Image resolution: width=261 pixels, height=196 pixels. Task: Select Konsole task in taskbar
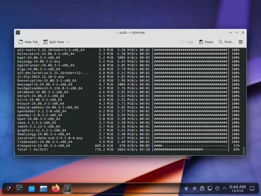tap(67, 188)
